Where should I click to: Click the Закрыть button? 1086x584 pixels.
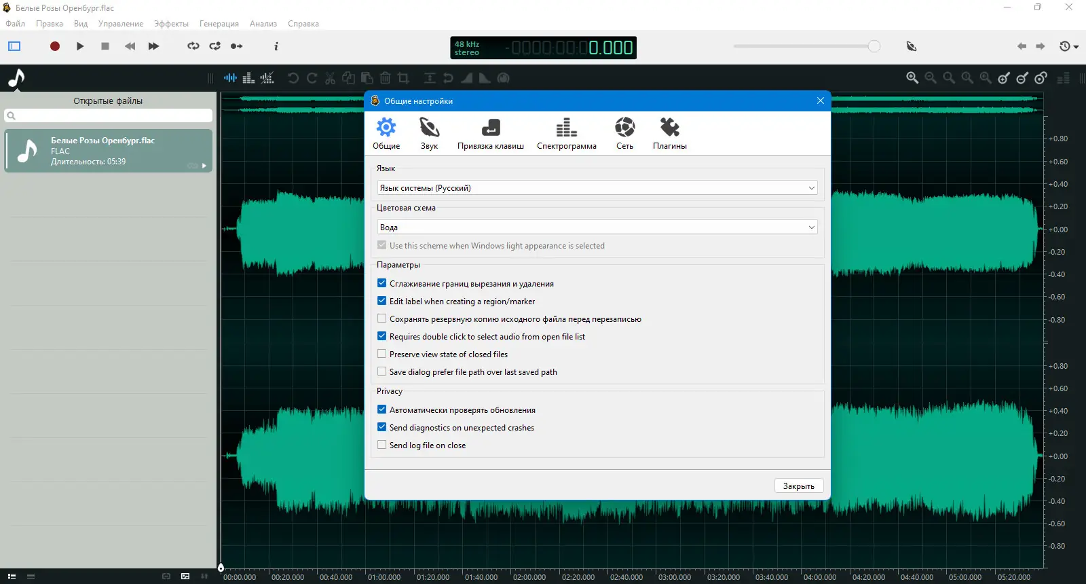click(798, 486)
